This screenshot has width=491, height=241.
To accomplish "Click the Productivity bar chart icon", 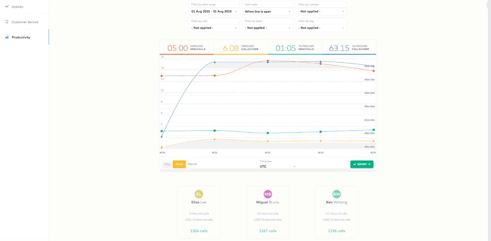I will (x=7, y=37).
